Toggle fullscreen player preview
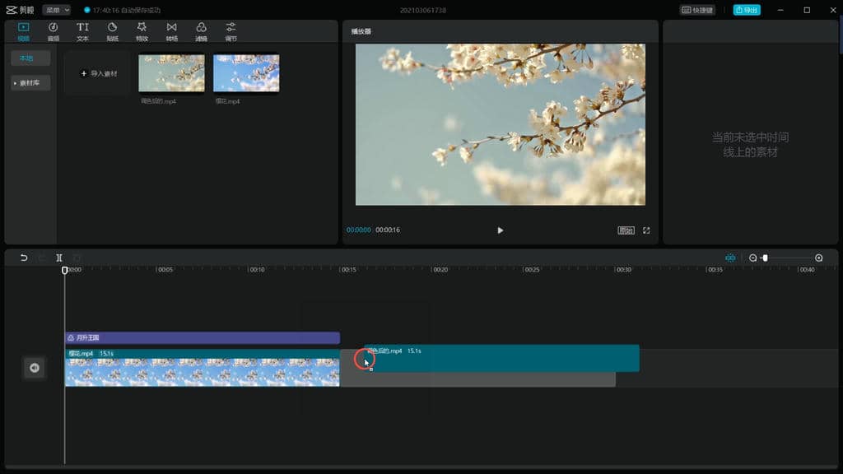Image resolution: width=843 pixels, height=474 pixels. 646,230
